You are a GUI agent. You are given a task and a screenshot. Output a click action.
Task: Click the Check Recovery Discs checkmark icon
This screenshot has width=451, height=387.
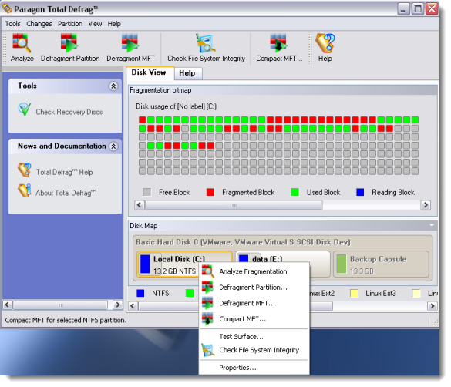[x=25, y=109]
